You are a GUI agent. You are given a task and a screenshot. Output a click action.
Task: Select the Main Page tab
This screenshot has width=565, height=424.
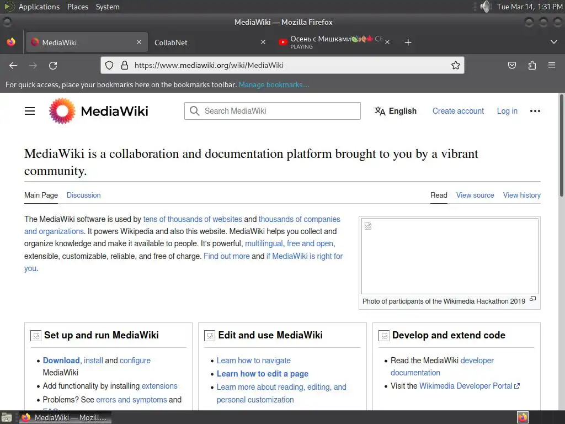click(41, 195)
